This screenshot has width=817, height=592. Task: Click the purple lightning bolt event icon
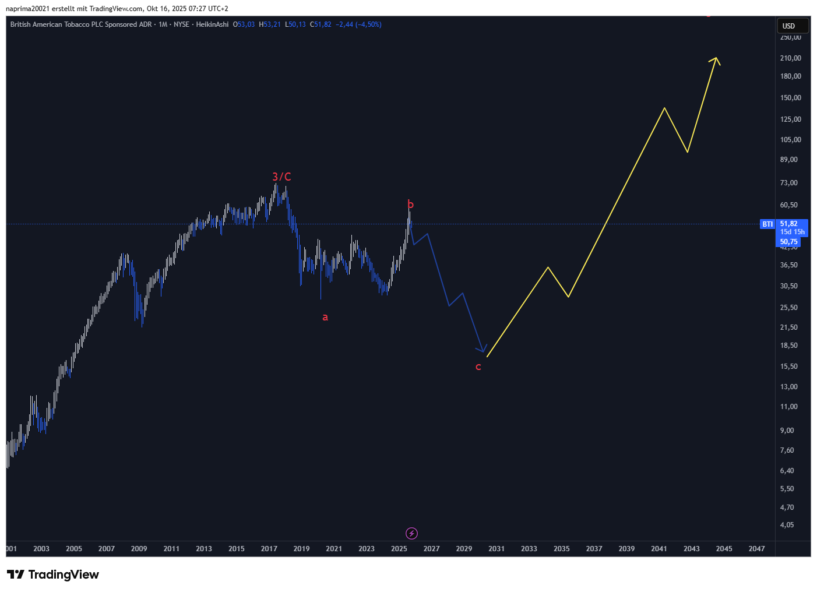(411, 533)
